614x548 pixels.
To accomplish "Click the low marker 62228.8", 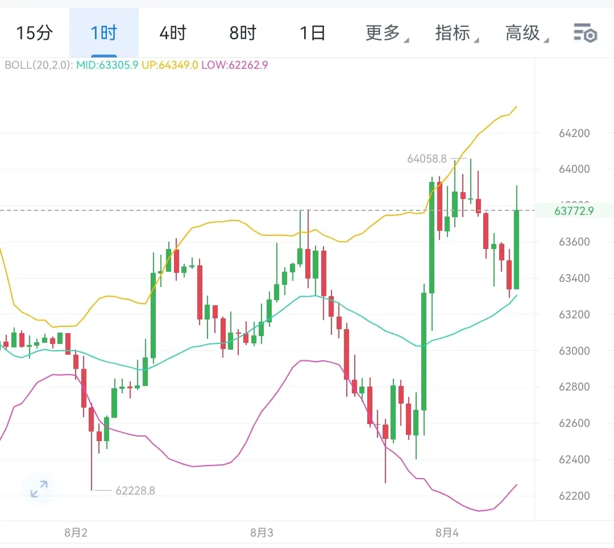I will click(x=135, y=491).
